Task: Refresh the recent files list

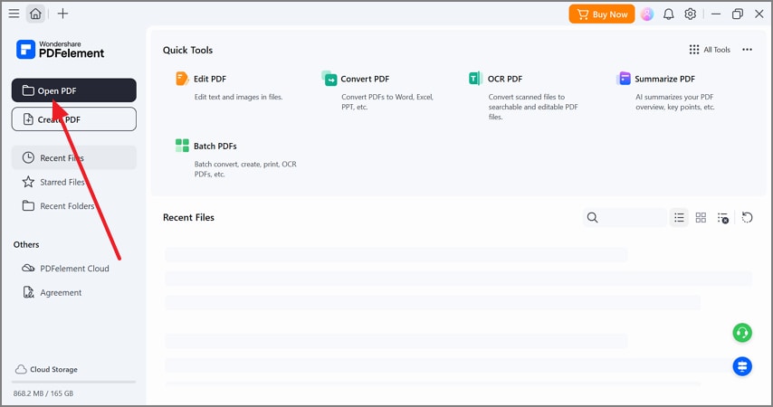Action: (747, 217)
